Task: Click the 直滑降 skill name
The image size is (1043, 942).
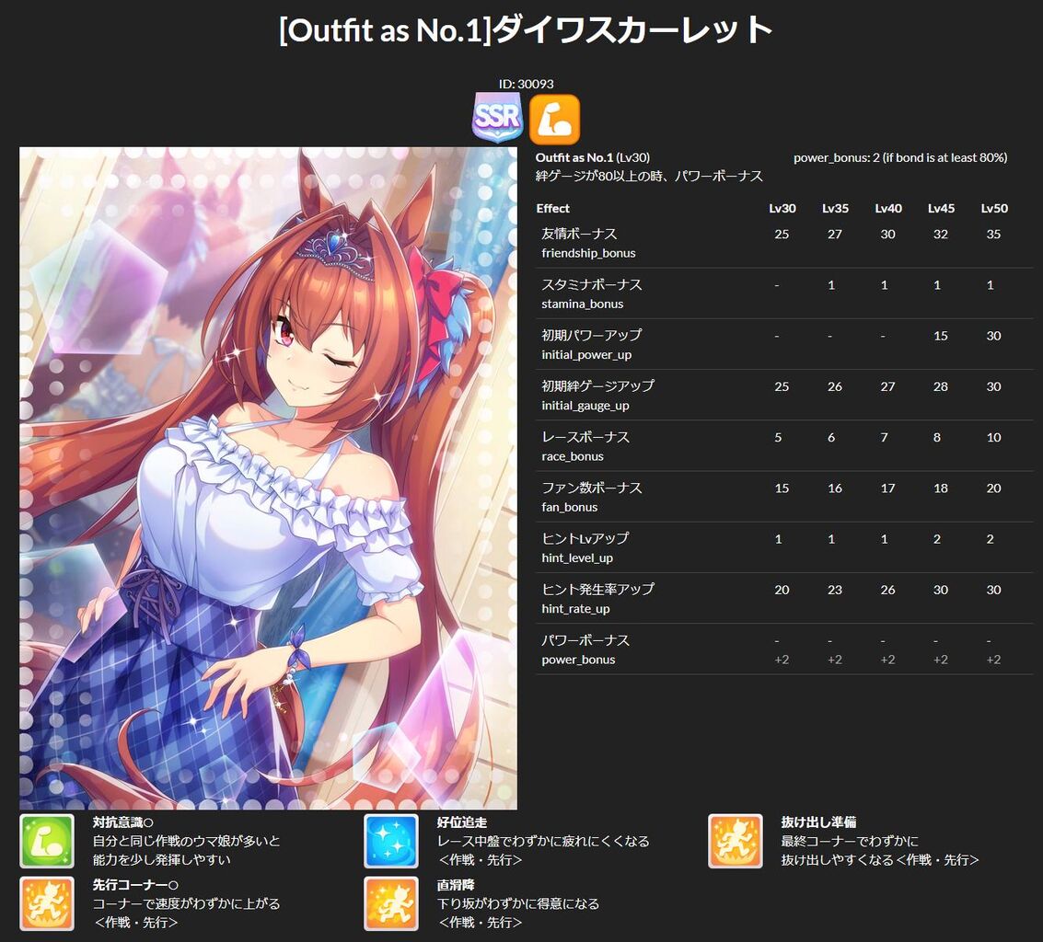Action: coord(456,885)
